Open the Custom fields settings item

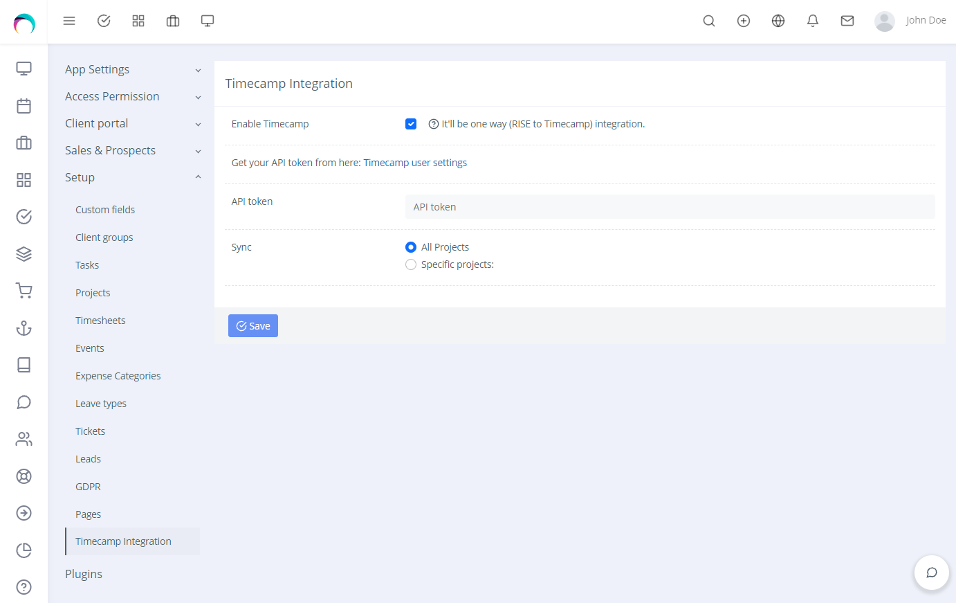coord(105,210)
